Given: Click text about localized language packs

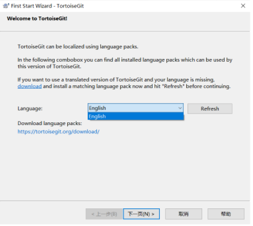Looking at the screenshot, I should 78,47.
